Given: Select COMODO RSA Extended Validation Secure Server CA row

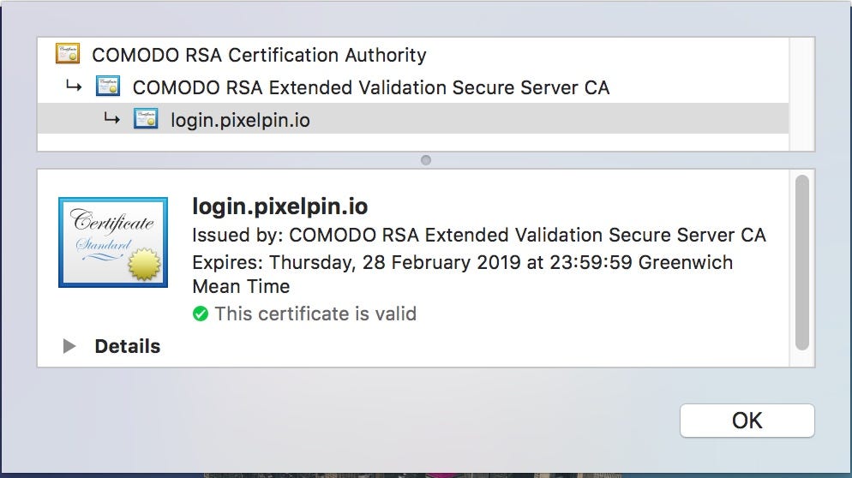Looking at the screenshot, I should tap(413, 87).
